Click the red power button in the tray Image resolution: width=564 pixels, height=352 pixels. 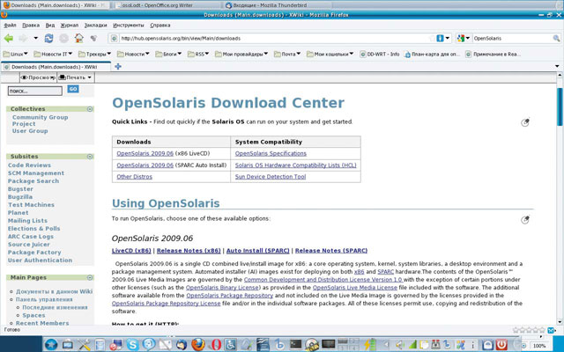coord(501,344)
